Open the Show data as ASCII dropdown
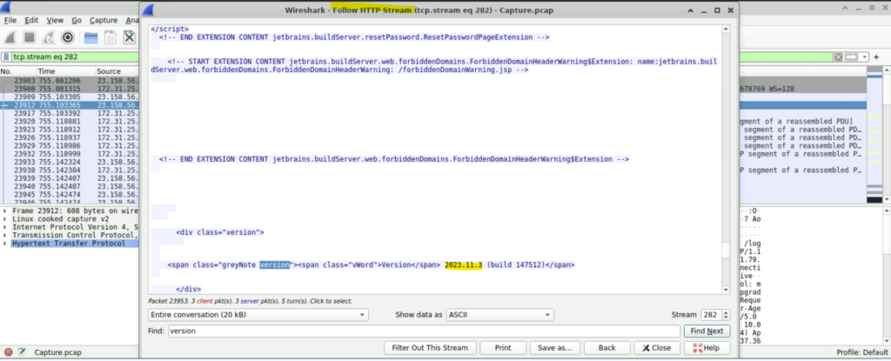The height and width of the screenshot is (361, 891). tap(499, 315)
